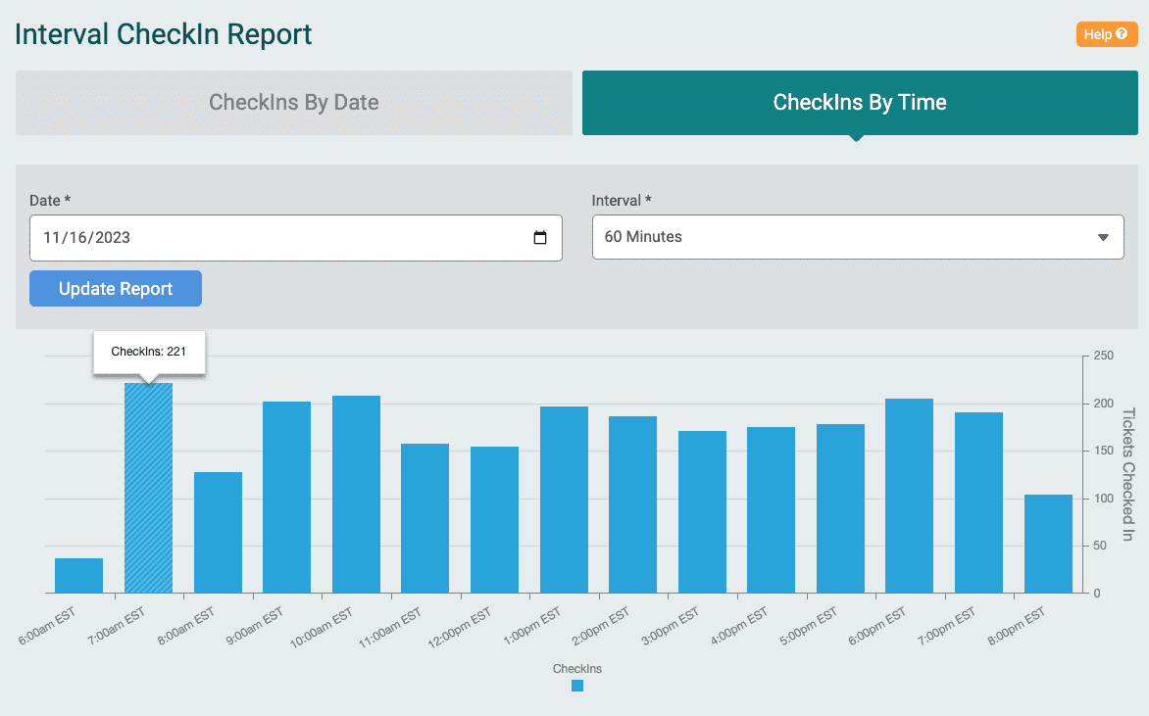
Task: Click the 12:00pm EST bar
Action: [494, 519]
